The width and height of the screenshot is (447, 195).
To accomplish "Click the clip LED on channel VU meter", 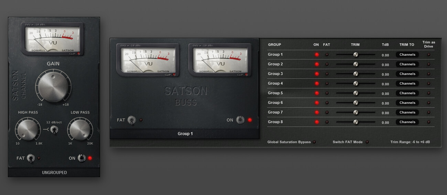I will (x=78, y=54).
